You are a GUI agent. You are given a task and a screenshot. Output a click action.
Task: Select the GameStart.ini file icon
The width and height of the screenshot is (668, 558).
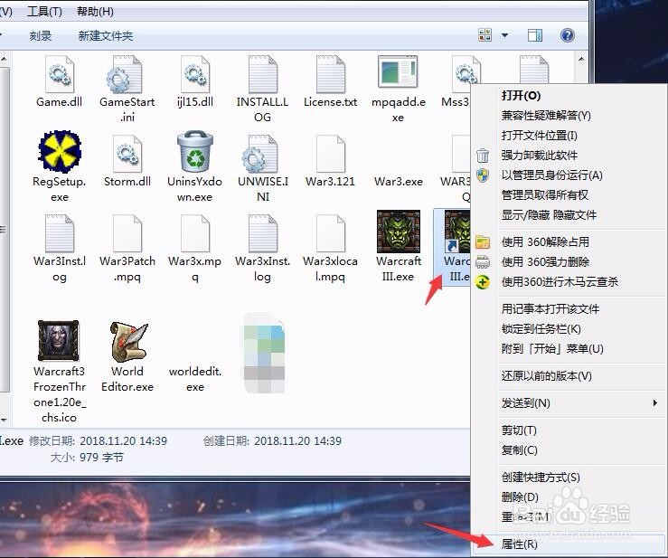125,74
